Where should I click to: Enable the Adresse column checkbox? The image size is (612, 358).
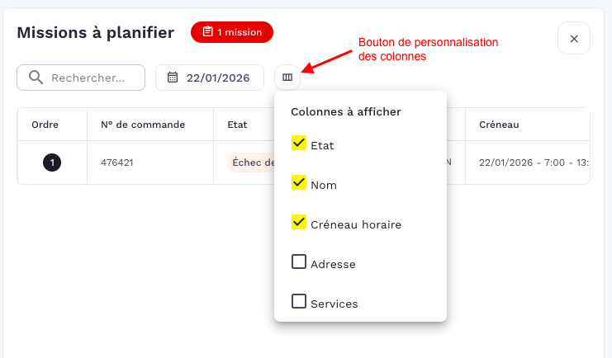click(299, 262)
